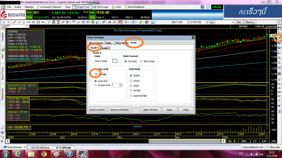Click the clock period icon in toolbar
Screen dimensions: 282x158
(x=133, y=22)
